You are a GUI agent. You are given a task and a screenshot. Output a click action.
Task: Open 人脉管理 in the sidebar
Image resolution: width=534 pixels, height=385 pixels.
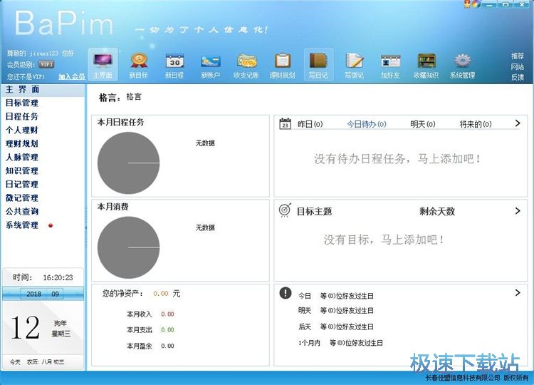tap(22, 157)
